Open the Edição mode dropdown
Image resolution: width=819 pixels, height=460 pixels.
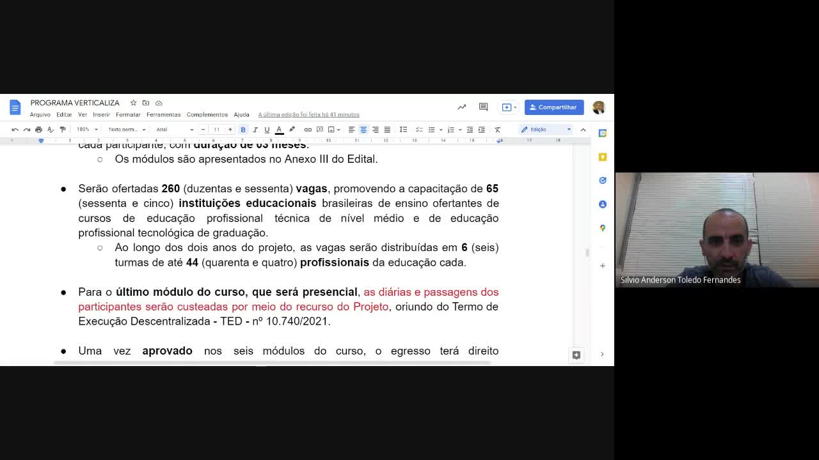pyautogui.click(x=546, y=130)
